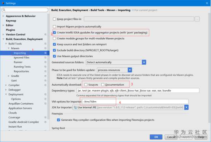Focus the settings search field
Viewport: 211px width, 142px height.
pos(25,10)
